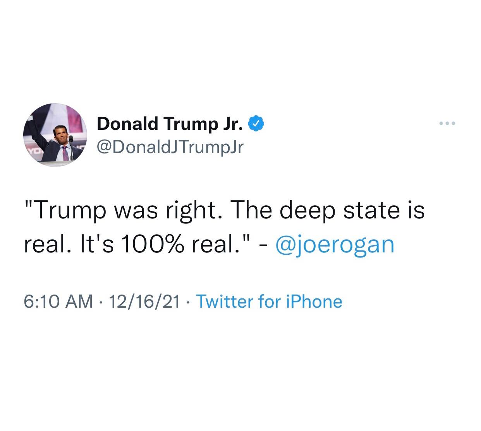Click the word "The" in the tweet
Viewport: 481px width, 431px height.
[x=253, y=211]
